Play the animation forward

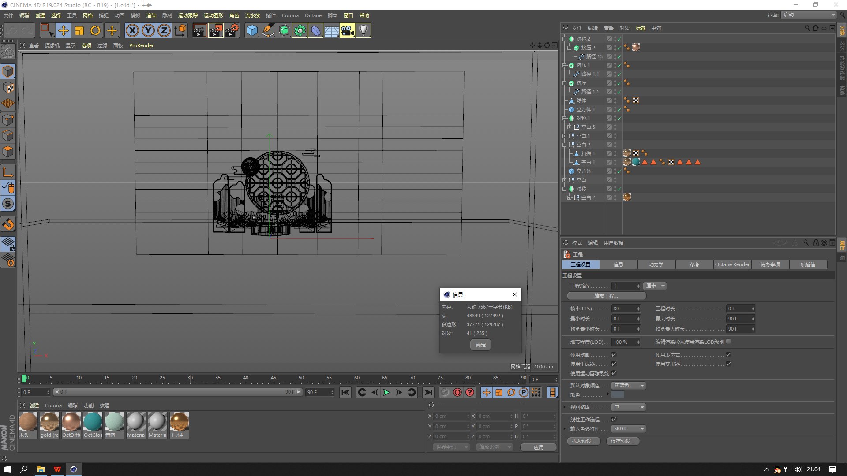[386, 392]
